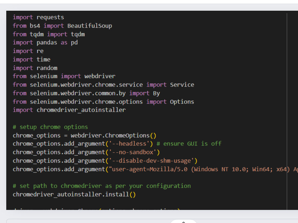Click the '--no-sandbox' argument line

(86, 152)
